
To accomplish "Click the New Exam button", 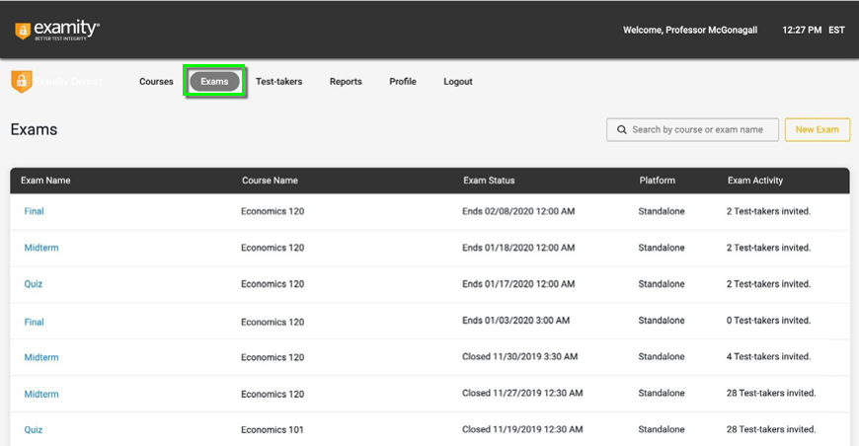I will click(x=817, y=130).
